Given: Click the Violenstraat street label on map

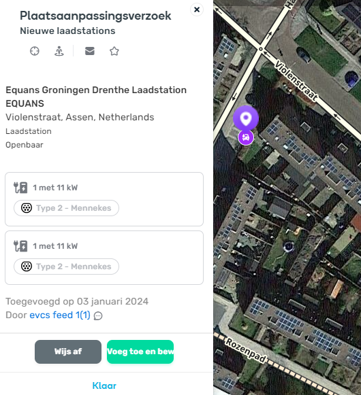Looking at the screenshot, I should (x=296, y=81).
